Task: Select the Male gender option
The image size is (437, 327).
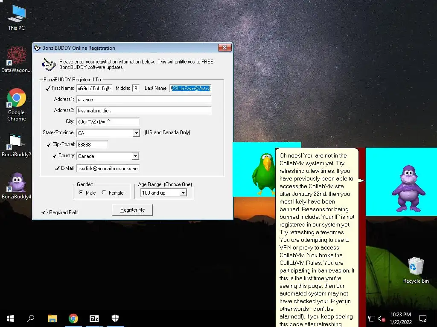Action: coord(87,192)
